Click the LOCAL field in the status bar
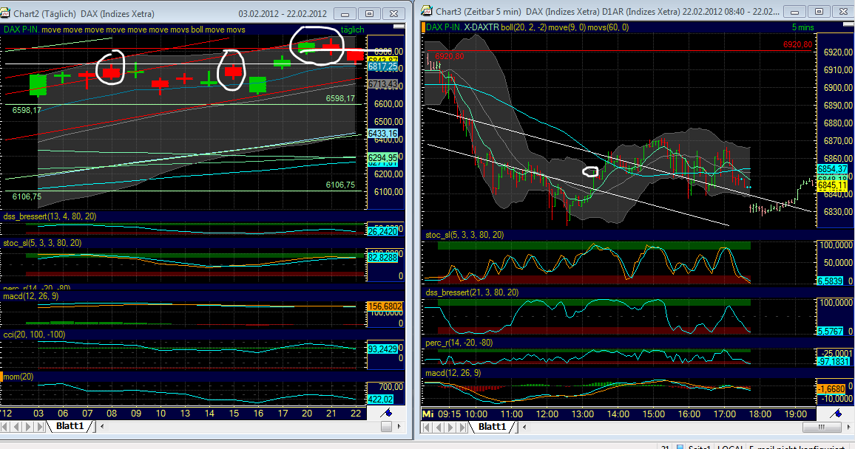The height and width of the screenshot is (449, 855). 730,447
